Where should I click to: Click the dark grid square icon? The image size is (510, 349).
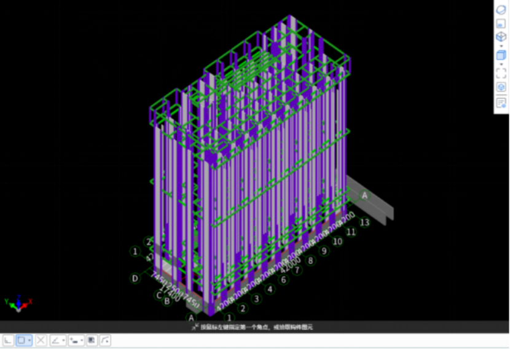tap(92, 340)
